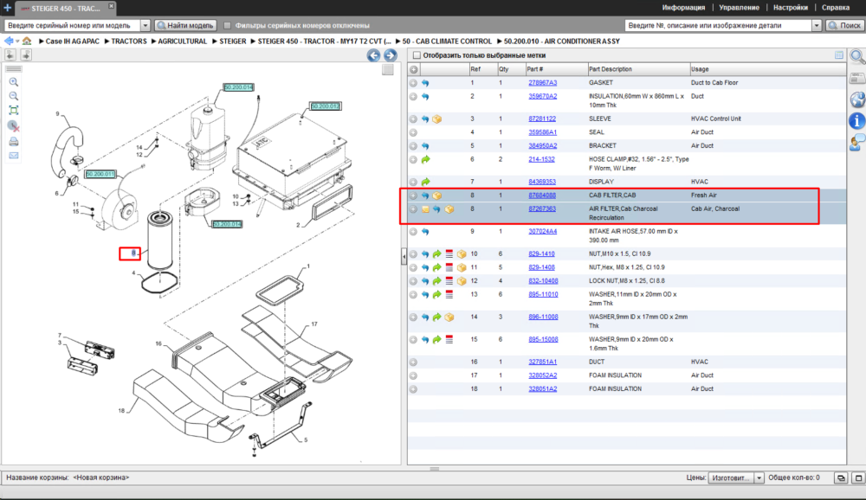Collapse the diagram panel splitter handle

[x=404, y=257]
